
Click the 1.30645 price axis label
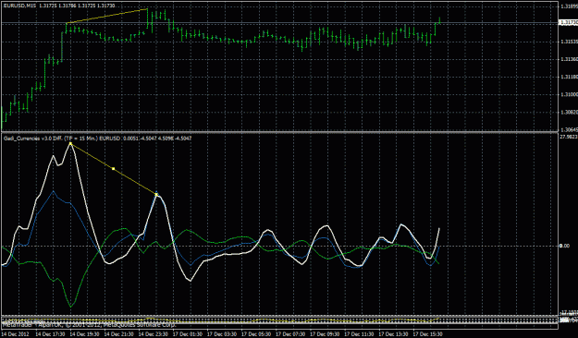(569, 129)
